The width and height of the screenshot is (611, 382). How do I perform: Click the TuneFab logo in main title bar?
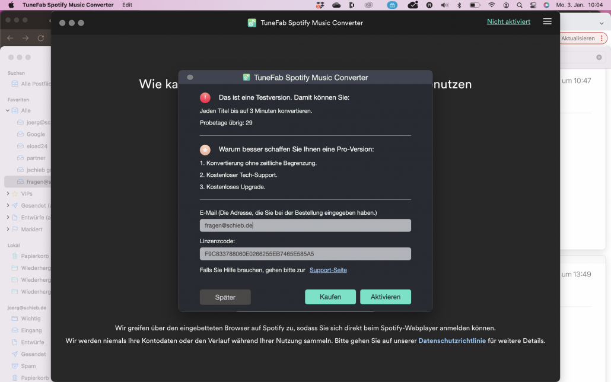(252, 23)
